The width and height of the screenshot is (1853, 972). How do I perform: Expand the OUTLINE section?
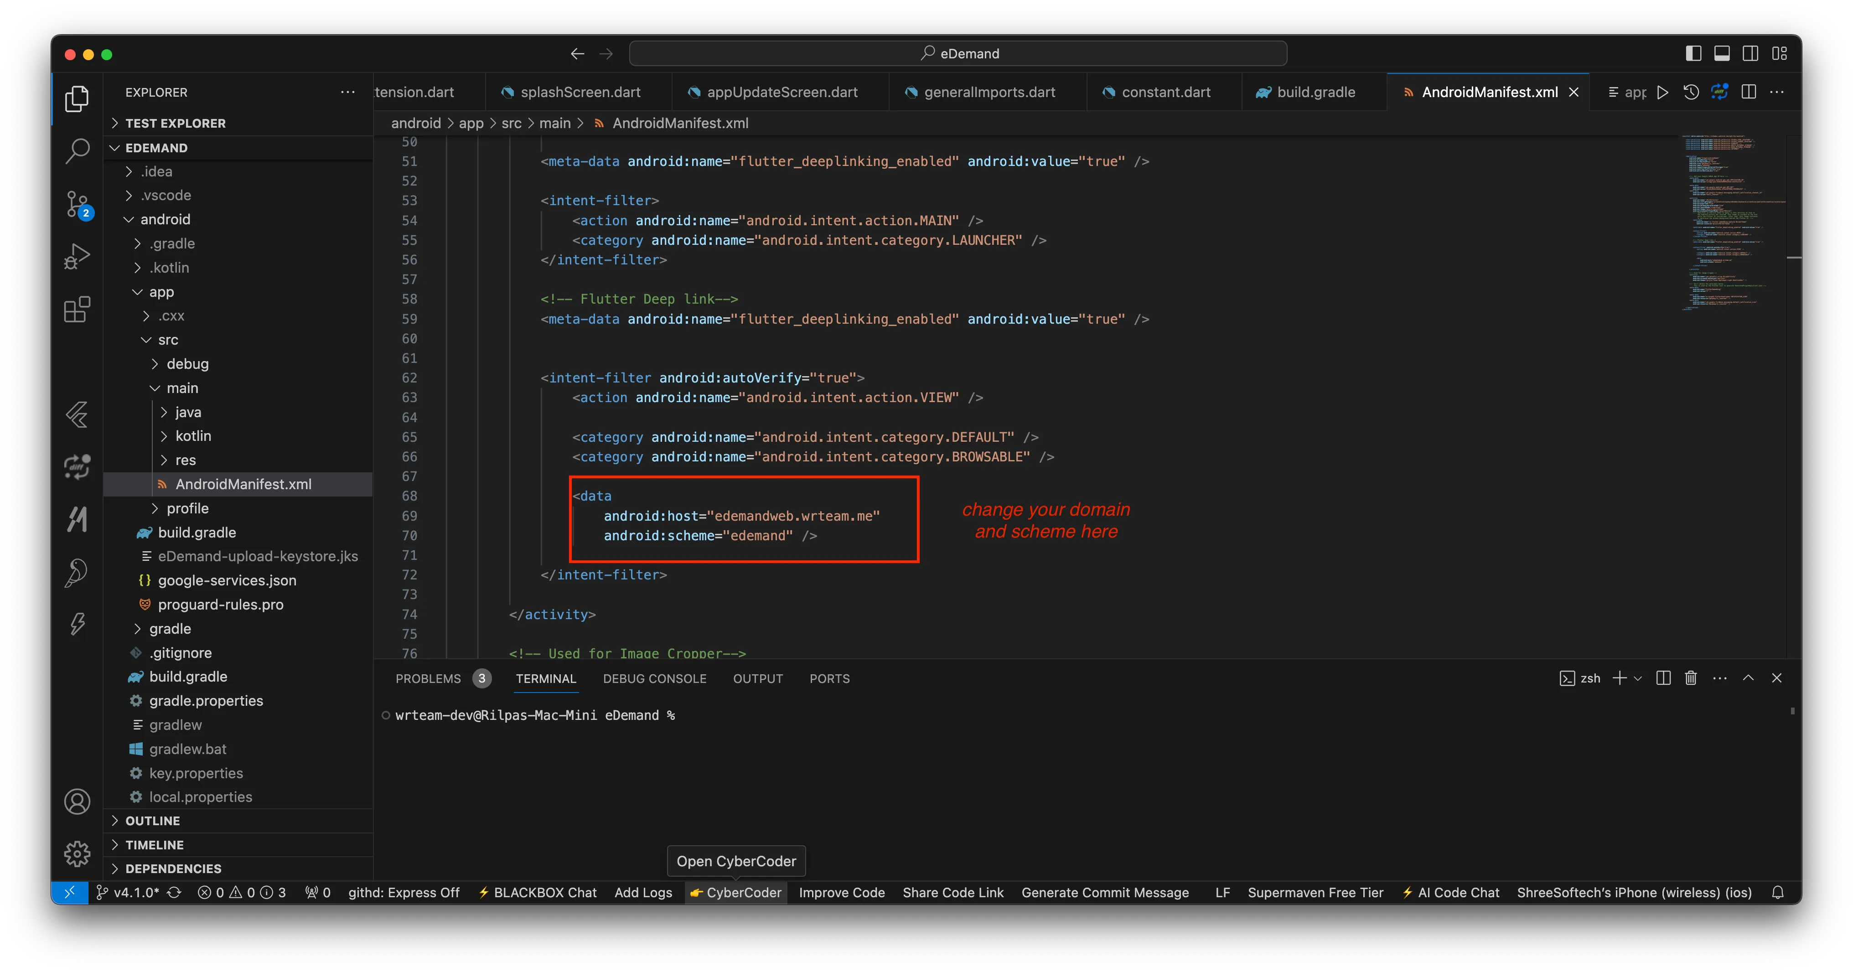point(239,821)
